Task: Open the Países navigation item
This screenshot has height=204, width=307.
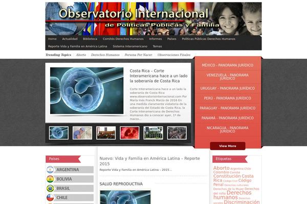Action: click(172, 39)
